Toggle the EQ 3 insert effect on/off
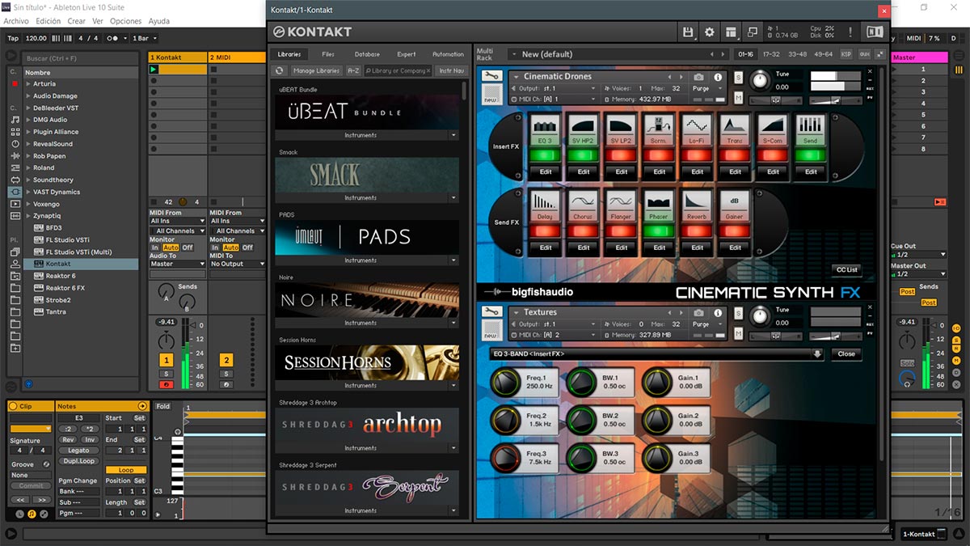970x546 pixels. point(546,154)
